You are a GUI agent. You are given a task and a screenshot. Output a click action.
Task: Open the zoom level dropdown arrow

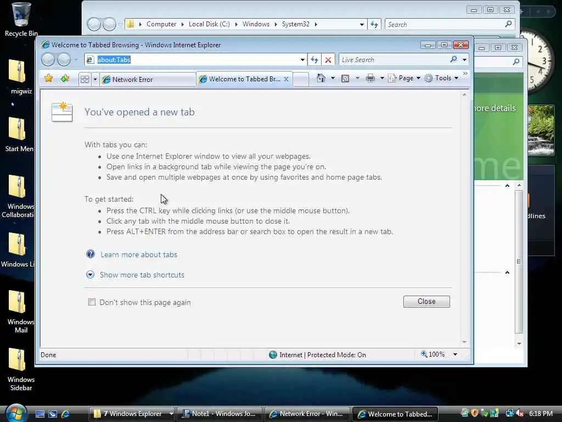(455, 354)
